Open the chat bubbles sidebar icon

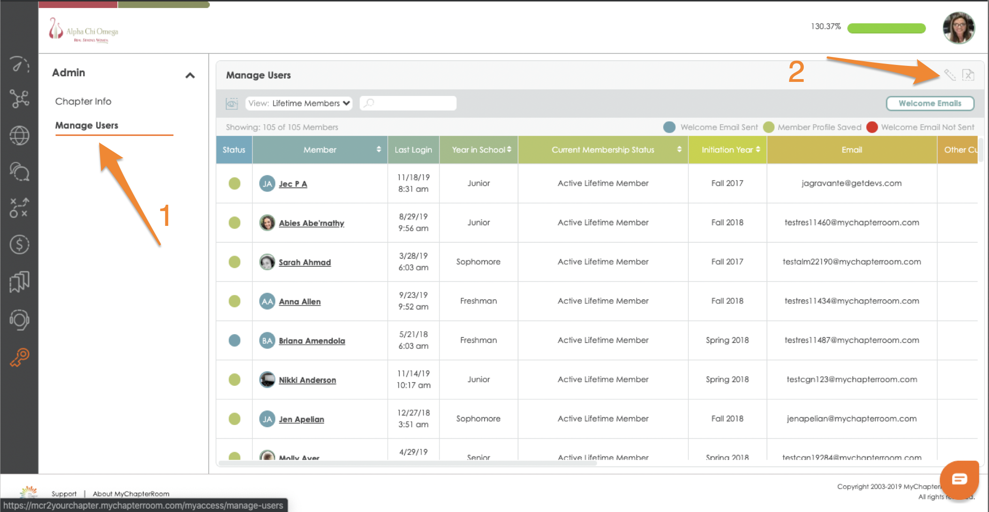tap(19, 171)
